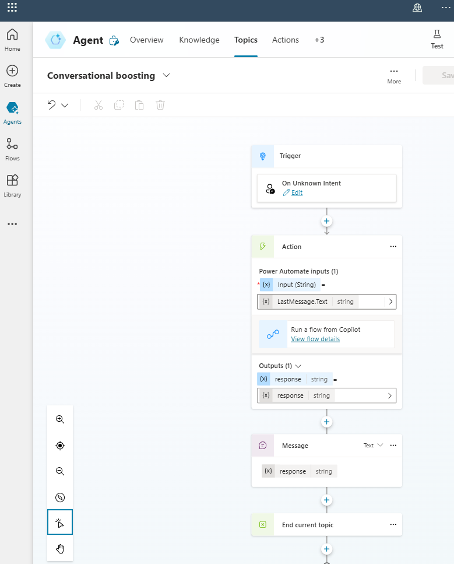Open Create in the left sidebar
Screen dimensions: 454x564
tap(12, 76)
